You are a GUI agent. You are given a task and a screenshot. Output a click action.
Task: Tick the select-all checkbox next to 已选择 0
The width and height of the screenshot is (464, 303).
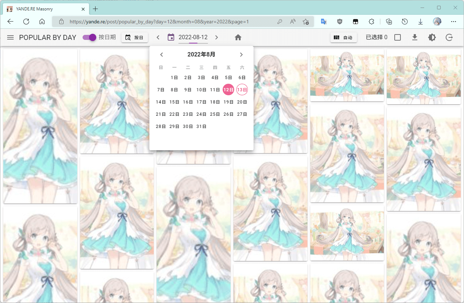tap(398, 37)
